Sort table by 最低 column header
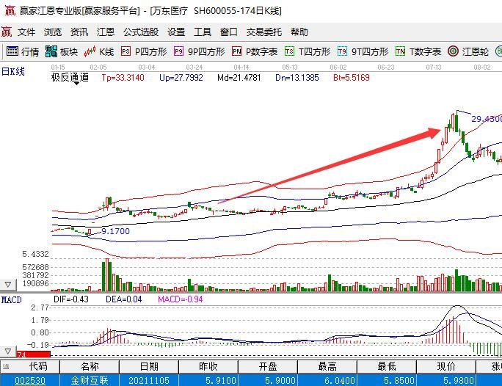502x386 pixels. point(387,366)
